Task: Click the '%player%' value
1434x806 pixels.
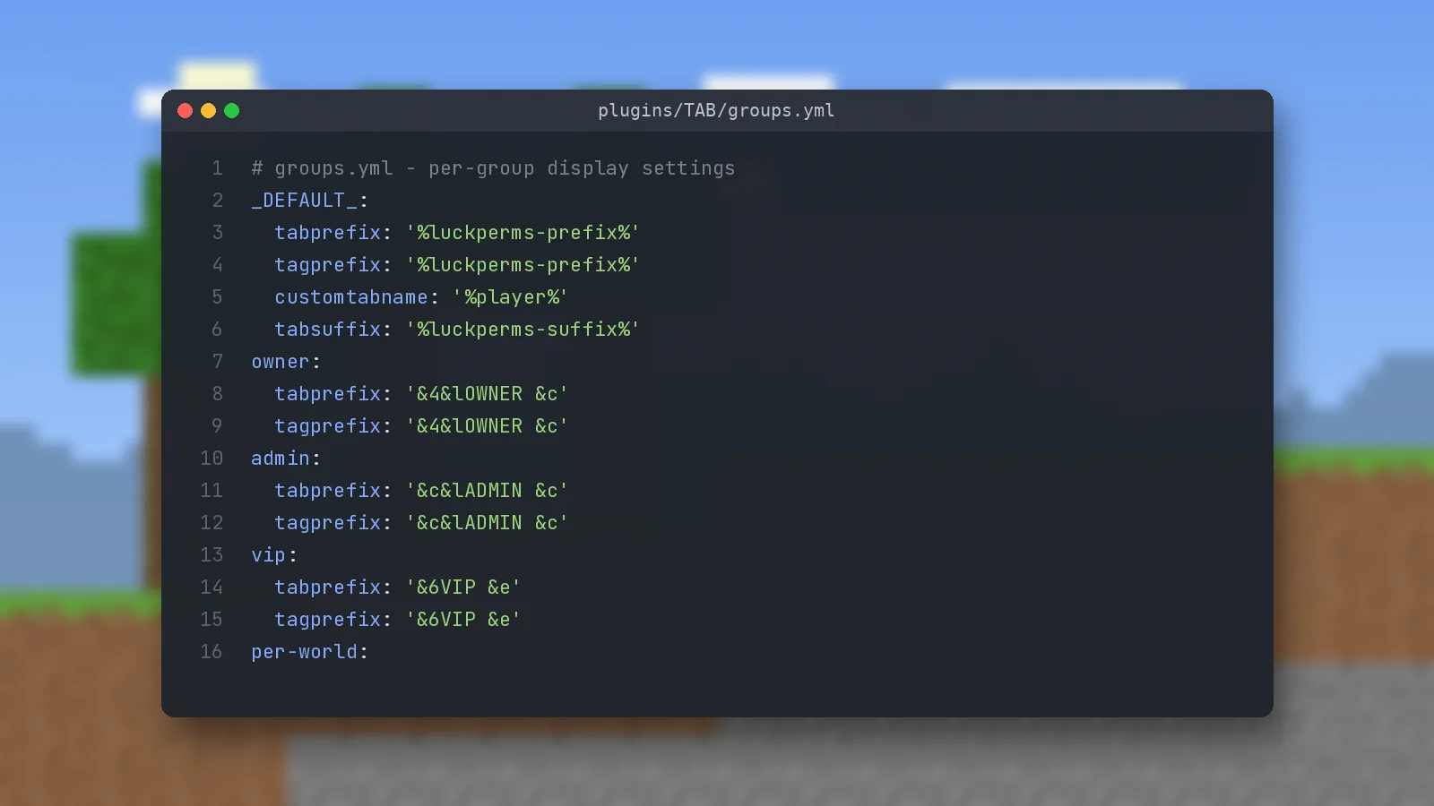Action: point(510,297)
